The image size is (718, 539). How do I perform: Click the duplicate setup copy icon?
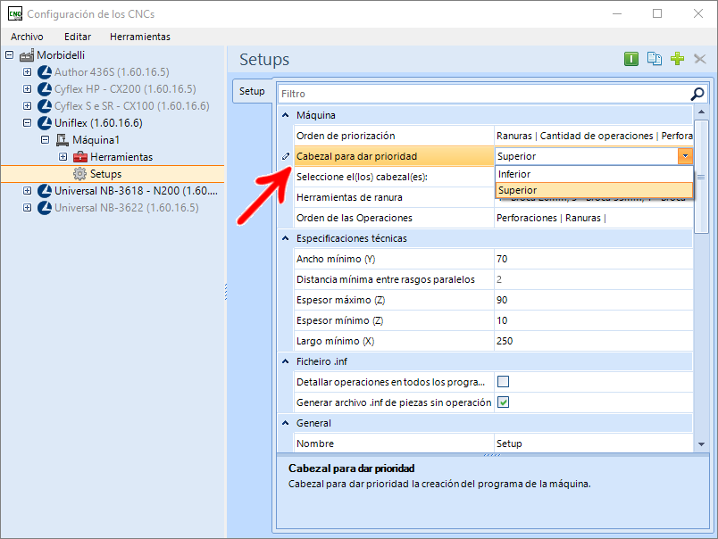click(655, 59)
